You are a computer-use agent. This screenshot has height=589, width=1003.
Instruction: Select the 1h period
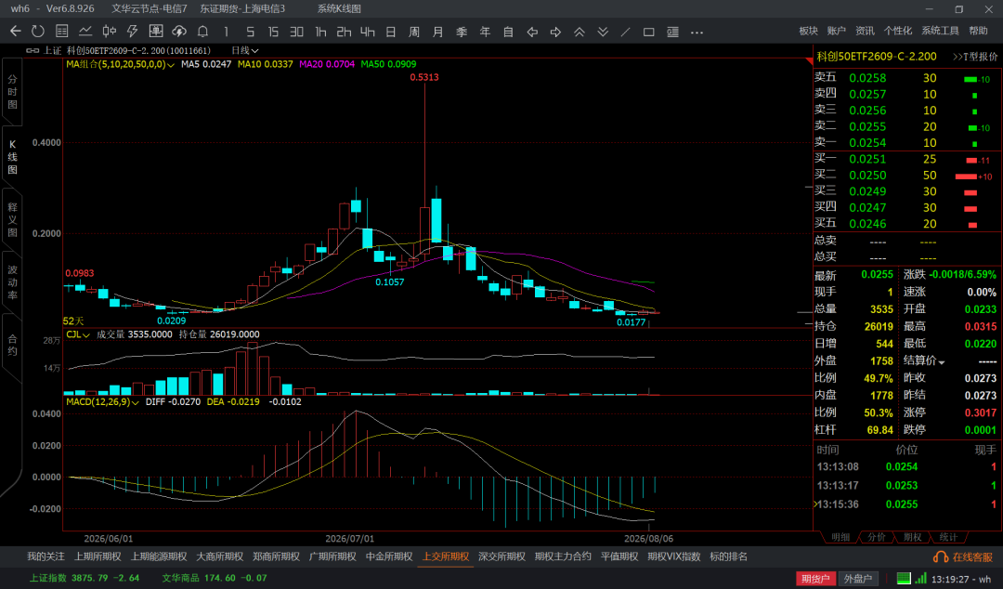tap(320, 32)
